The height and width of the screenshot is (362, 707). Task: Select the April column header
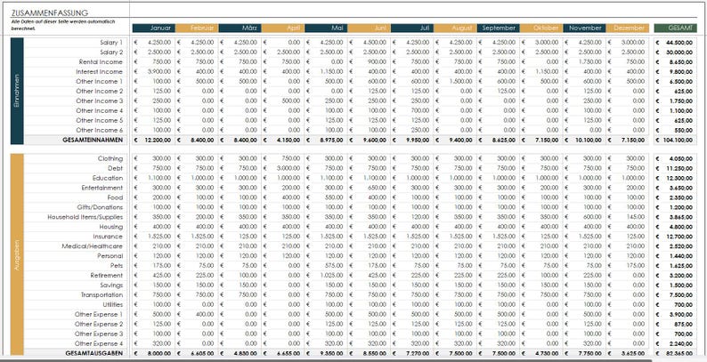(x=283, y=28)
